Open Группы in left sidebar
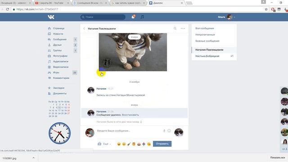The image size is (288, 162). pyautogui.click(x=57, y=50)
